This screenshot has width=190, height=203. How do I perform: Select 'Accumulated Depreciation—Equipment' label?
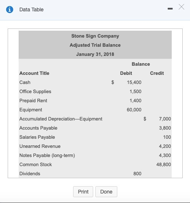[61, 119]
